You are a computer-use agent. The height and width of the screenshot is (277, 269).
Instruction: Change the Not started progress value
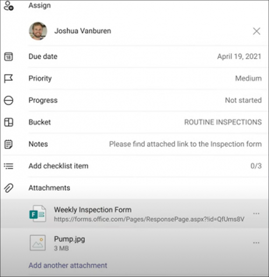pos(243,100)
